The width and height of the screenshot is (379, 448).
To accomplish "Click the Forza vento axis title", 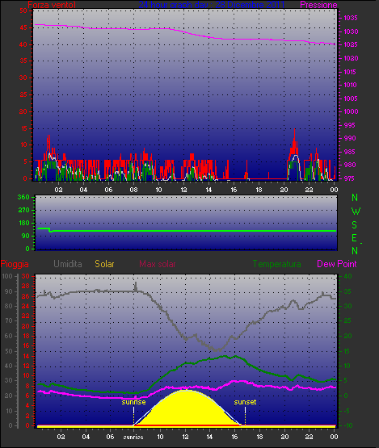I will click(52, 5).
